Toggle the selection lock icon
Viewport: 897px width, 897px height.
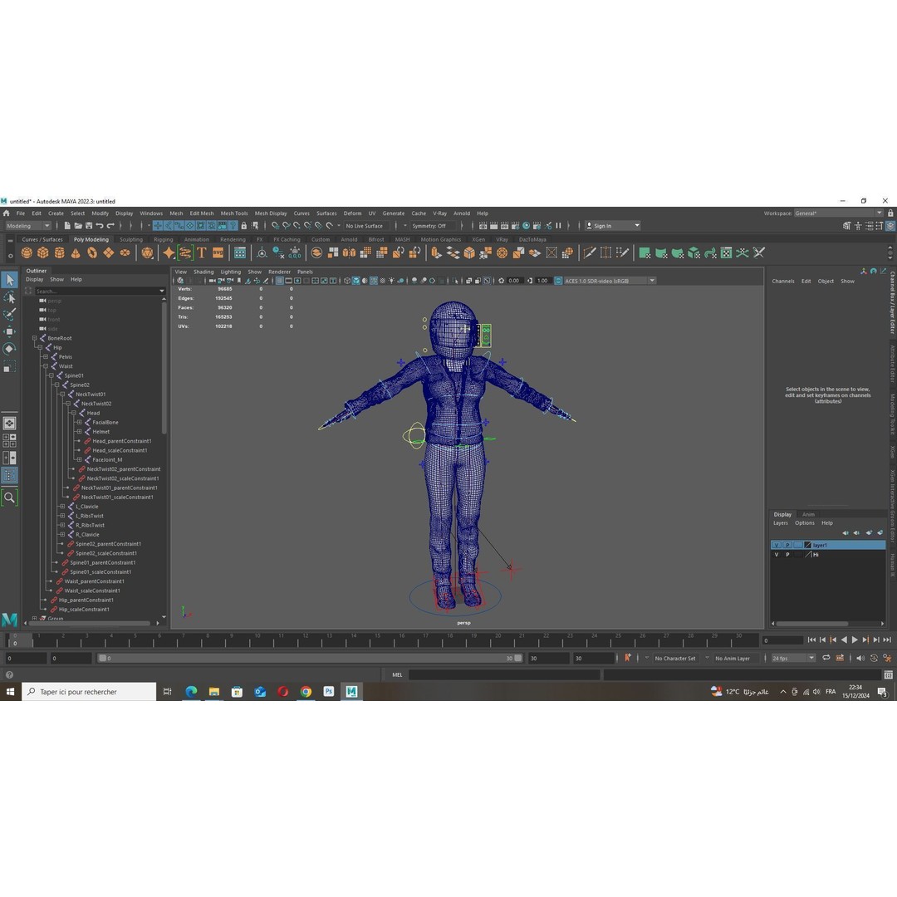point(243,226)
